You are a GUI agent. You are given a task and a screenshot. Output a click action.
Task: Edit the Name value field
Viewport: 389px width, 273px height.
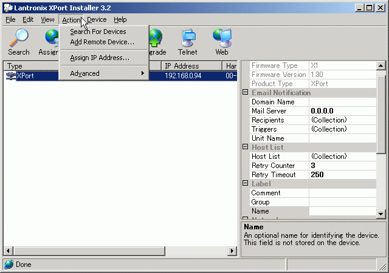coord(343,211)
